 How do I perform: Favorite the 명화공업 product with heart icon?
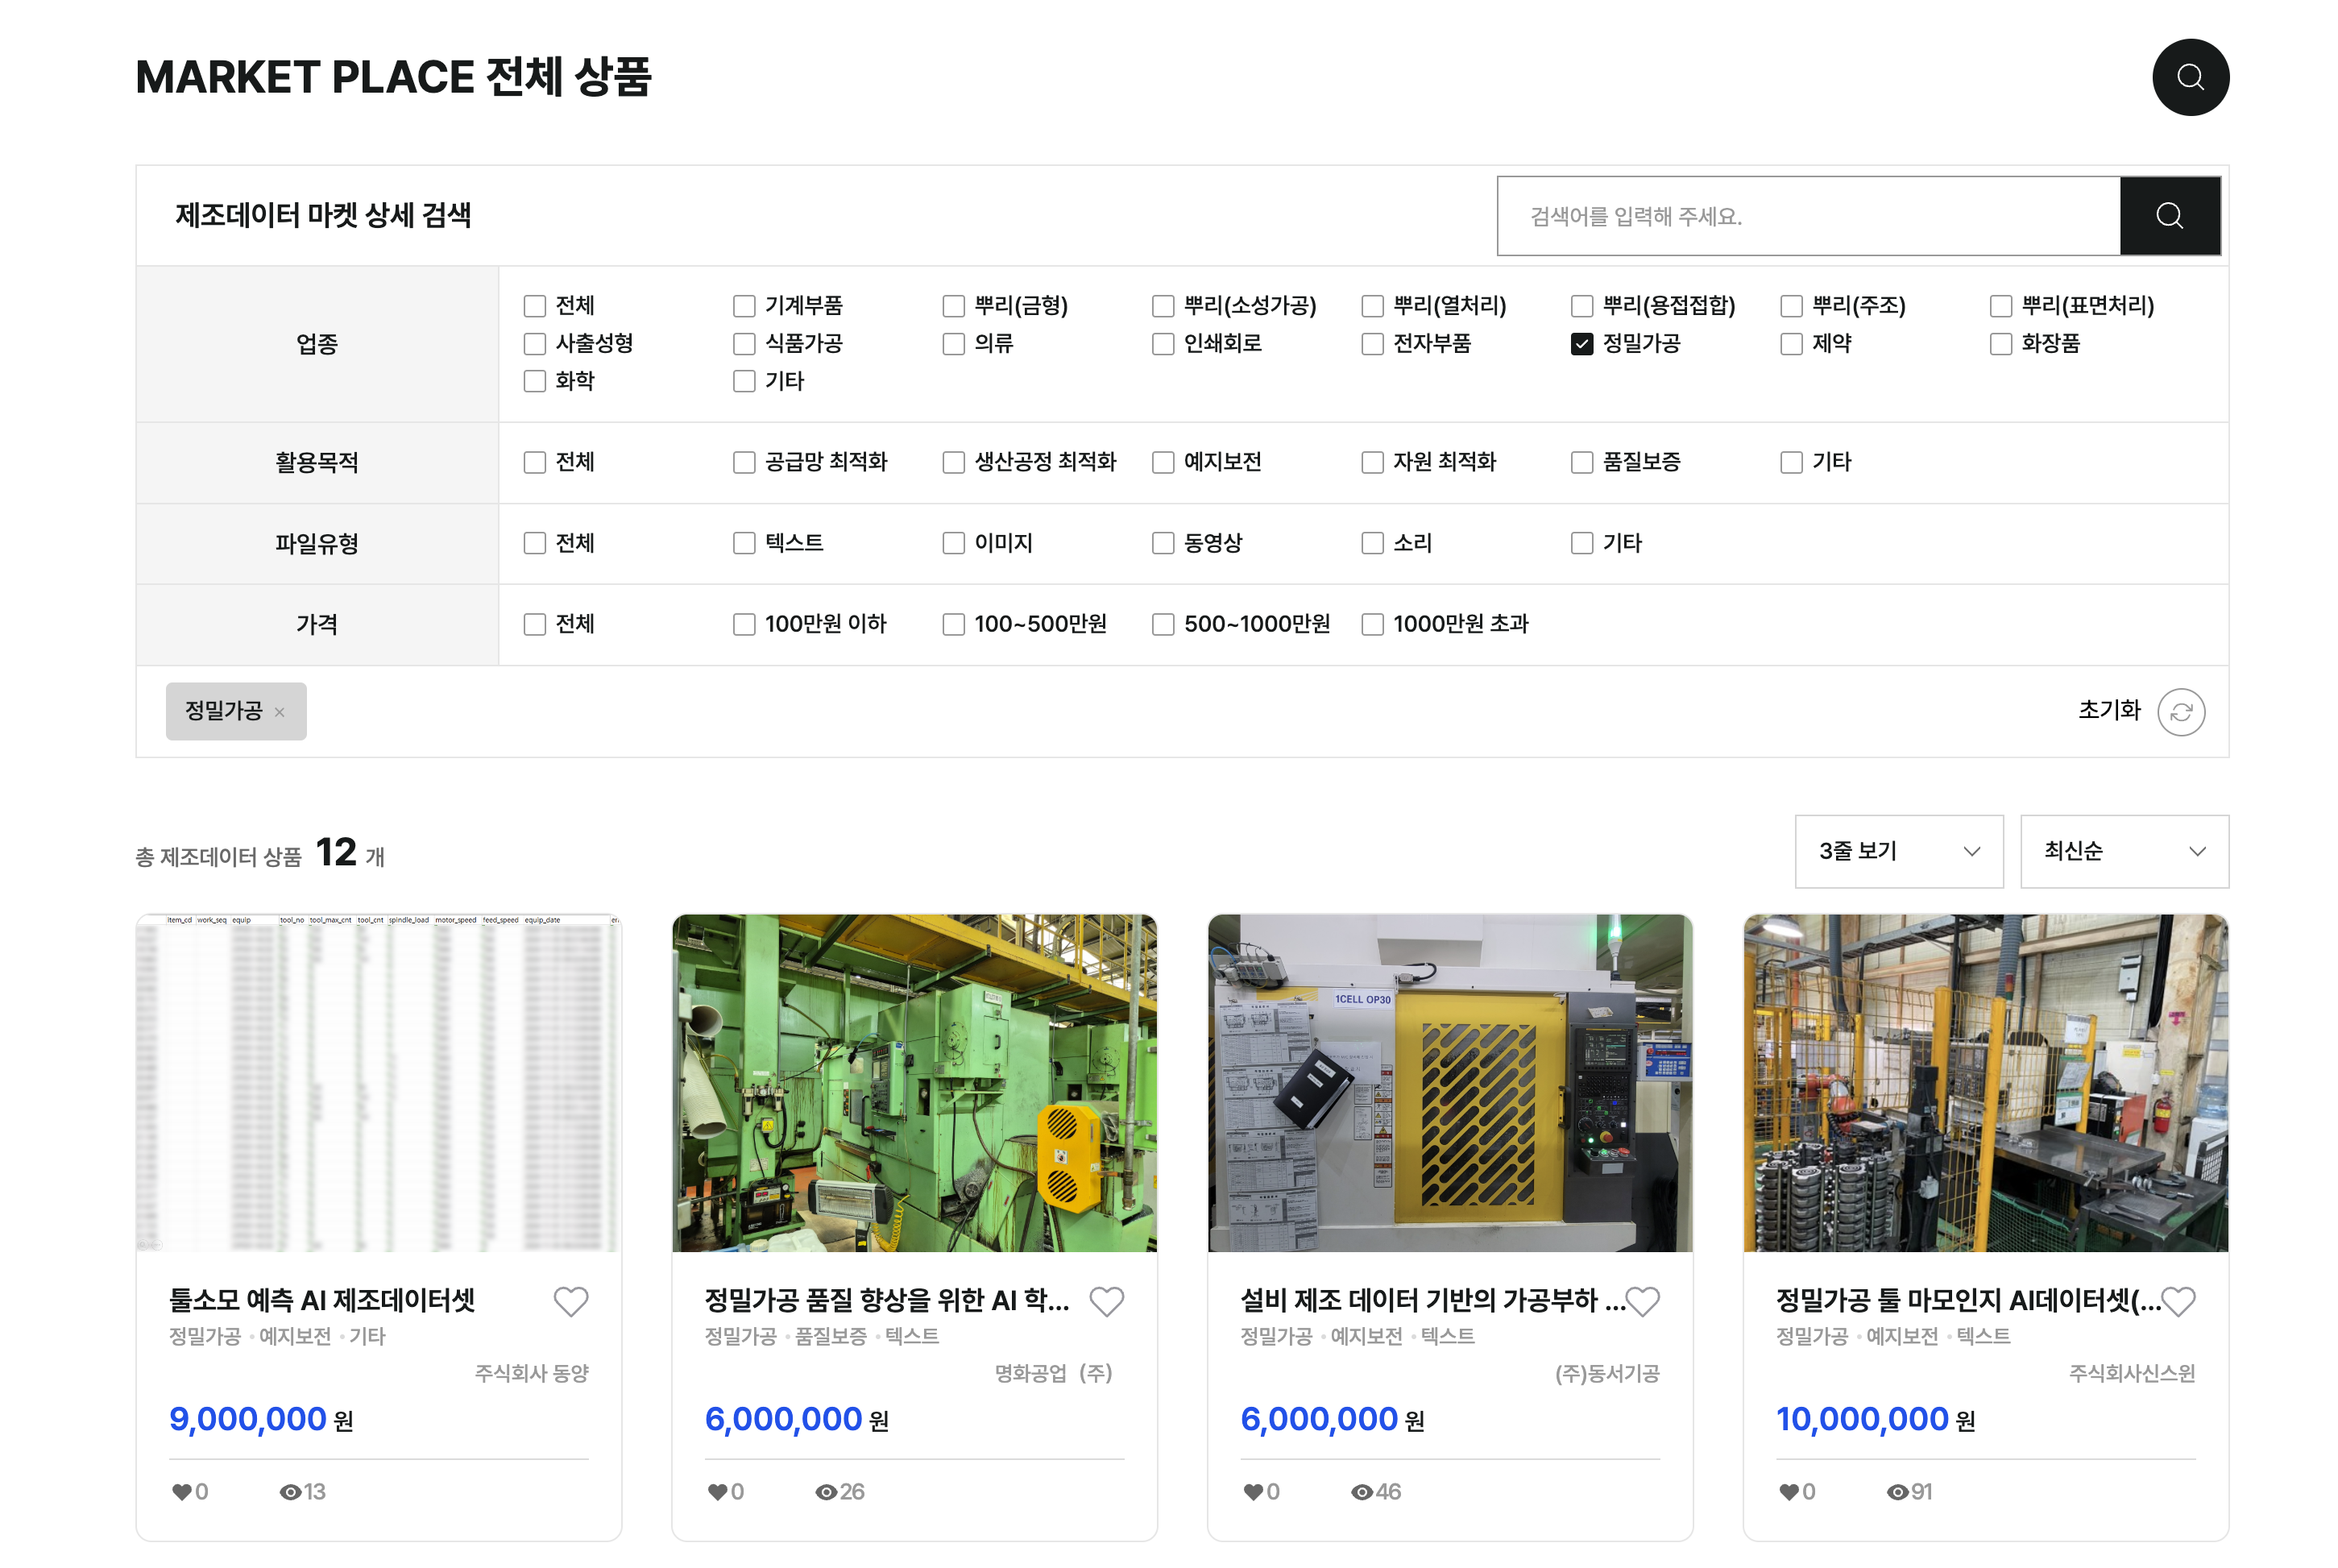coord(1106,1301)
